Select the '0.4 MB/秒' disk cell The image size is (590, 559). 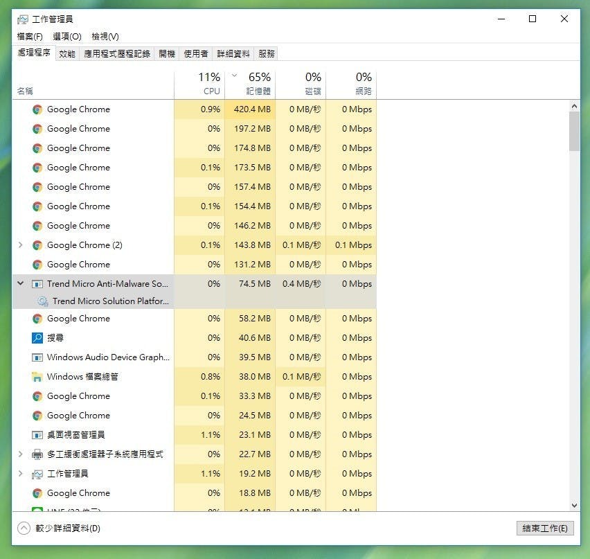tap(301, 284)
